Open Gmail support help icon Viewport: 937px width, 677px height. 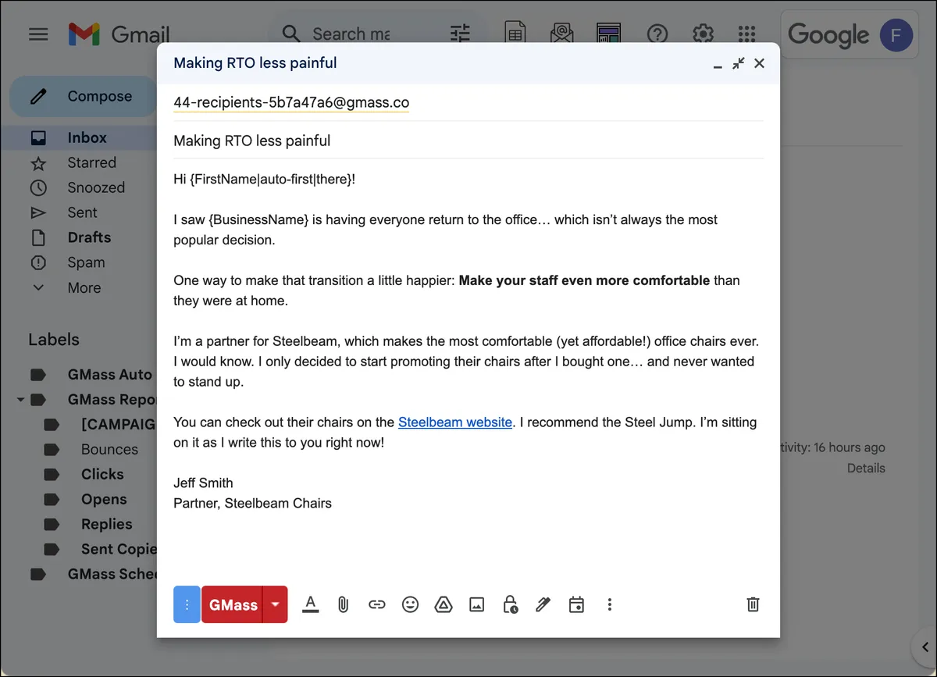click(657, 34)
